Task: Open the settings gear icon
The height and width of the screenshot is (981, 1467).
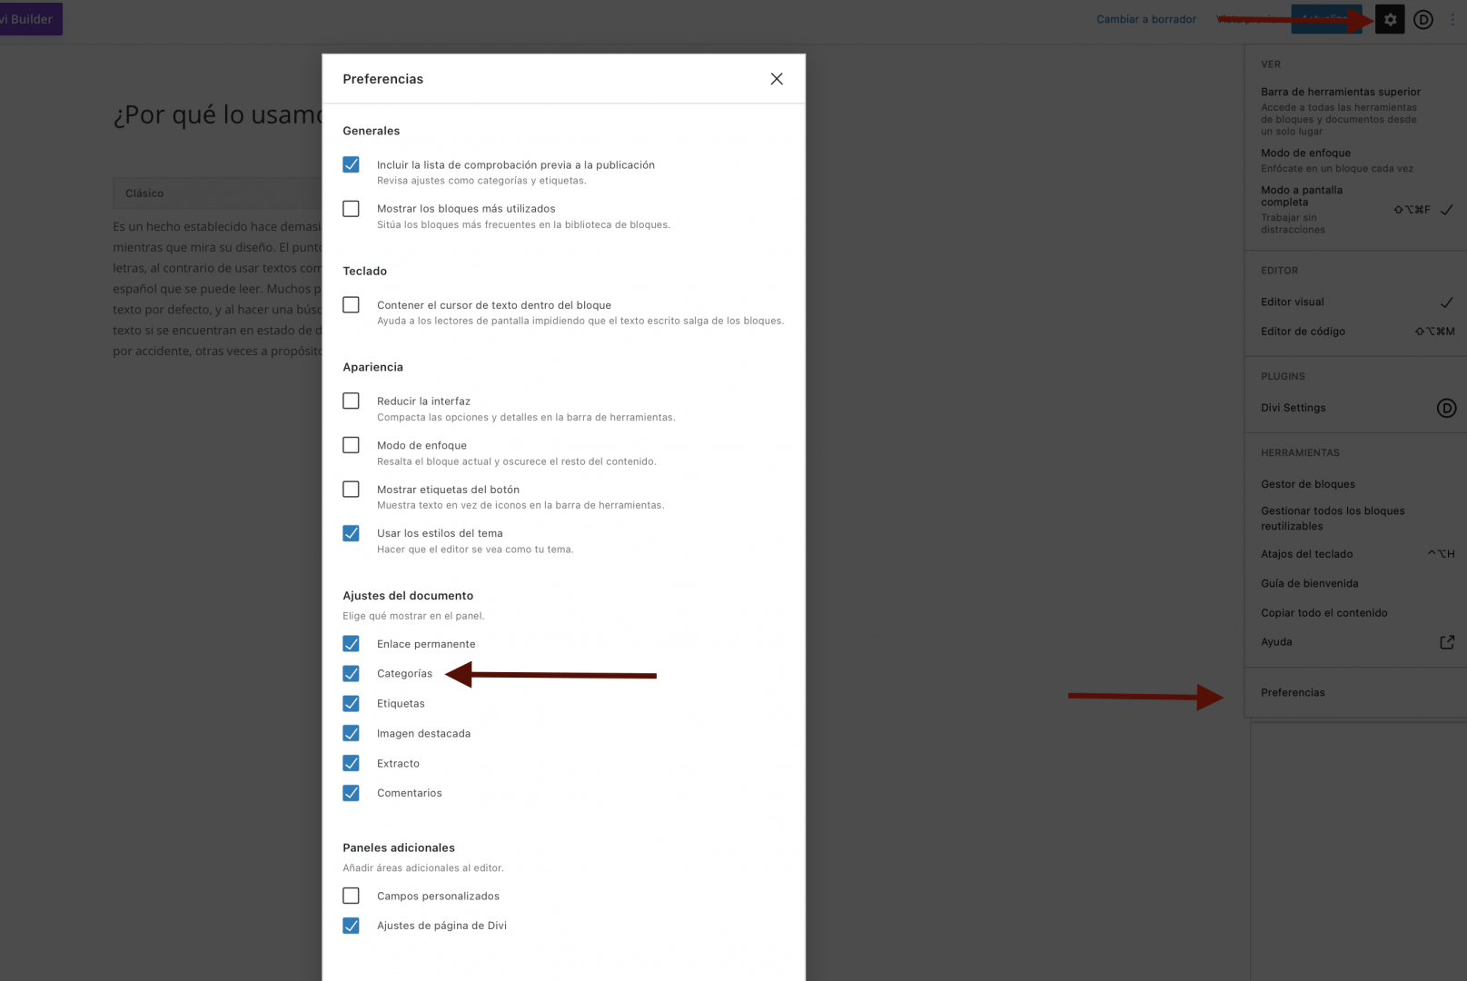Action: click(1390, 19)
